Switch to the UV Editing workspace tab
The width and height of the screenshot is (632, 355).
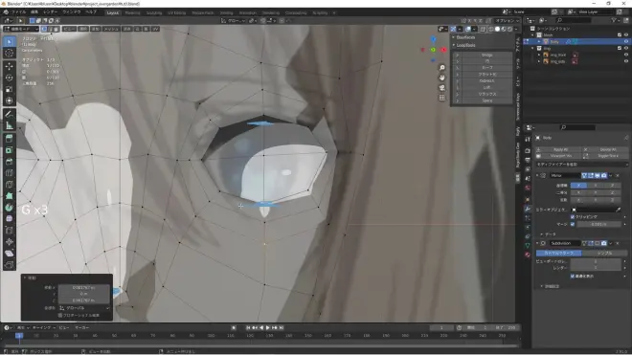click(x=176, y=12)
